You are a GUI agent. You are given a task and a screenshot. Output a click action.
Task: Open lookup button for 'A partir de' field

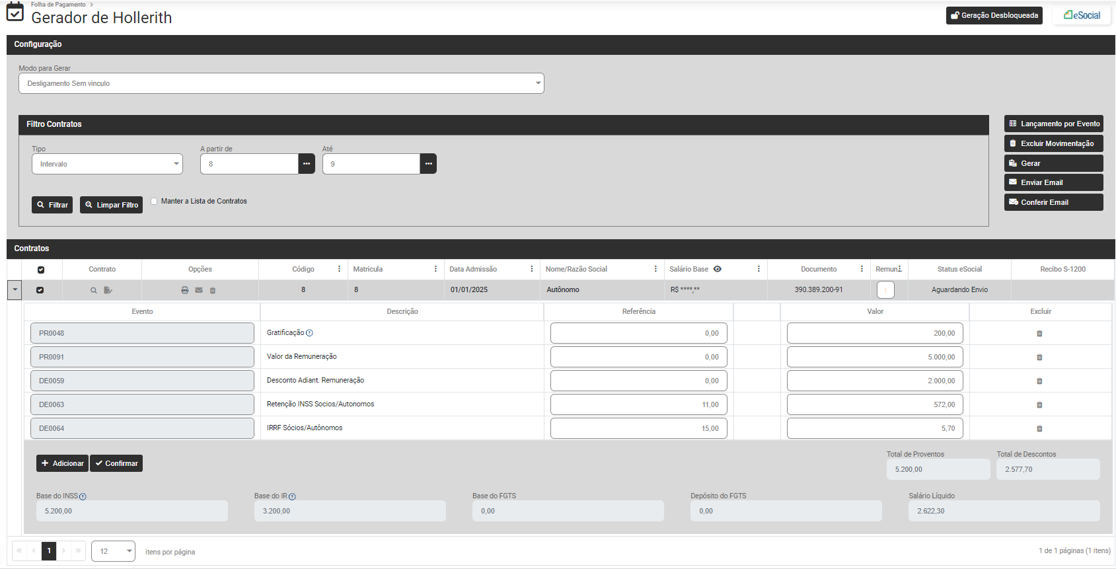click(x=307, y=164)
